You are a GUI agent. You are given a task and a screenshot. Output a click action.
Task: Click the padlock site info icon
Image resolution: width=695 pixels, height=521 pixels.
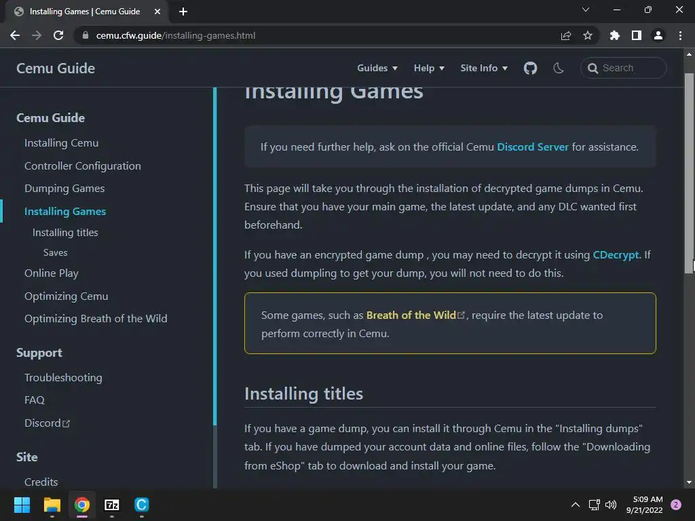click(86, 35)
